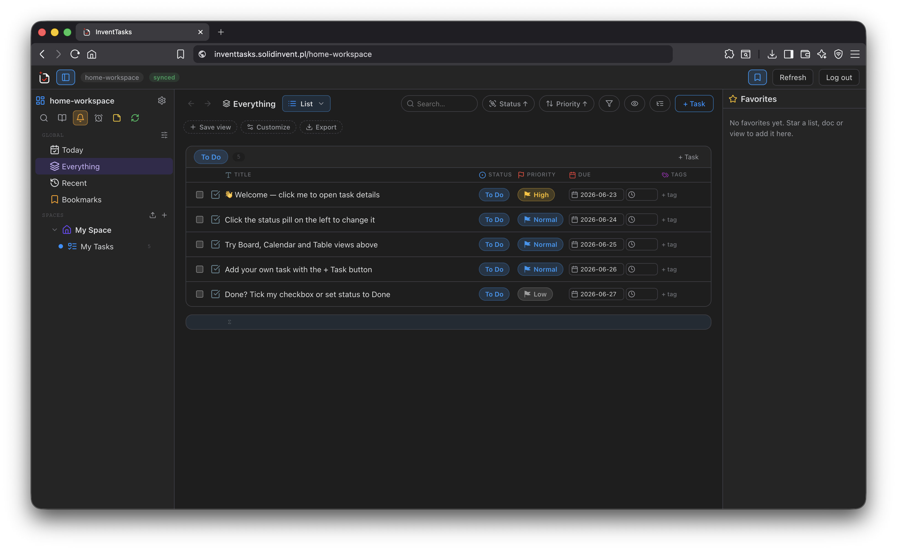This screenshot has width=897, height=550.
Task: Change Low priority pill on Done task
Action: pyautogui.click(x=535, y=294)
